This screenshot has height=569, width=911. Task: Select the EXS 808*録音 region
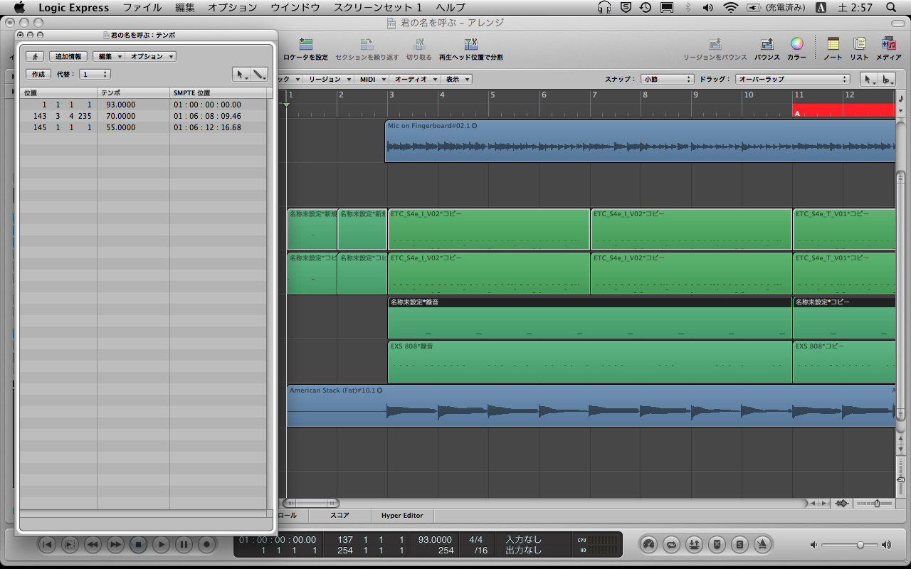[589, 361]
